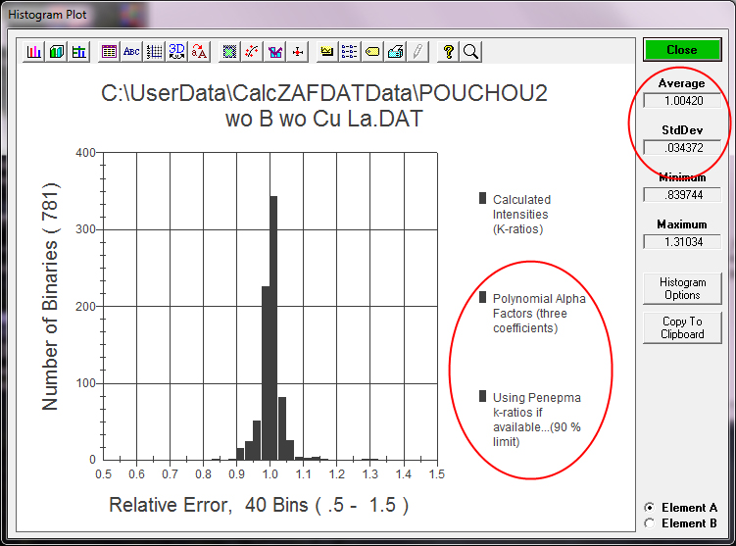This screenshot has width=736, height=546.
Task: Click the StdDev value field
Action: [x=682, y=147]
